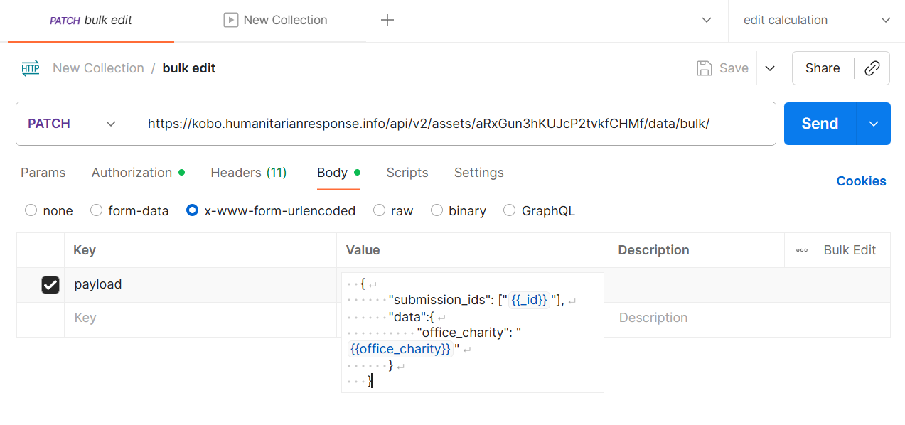Click the Bulk Edit button
This screenshot has height=425, width=905.
pos(850,250)
